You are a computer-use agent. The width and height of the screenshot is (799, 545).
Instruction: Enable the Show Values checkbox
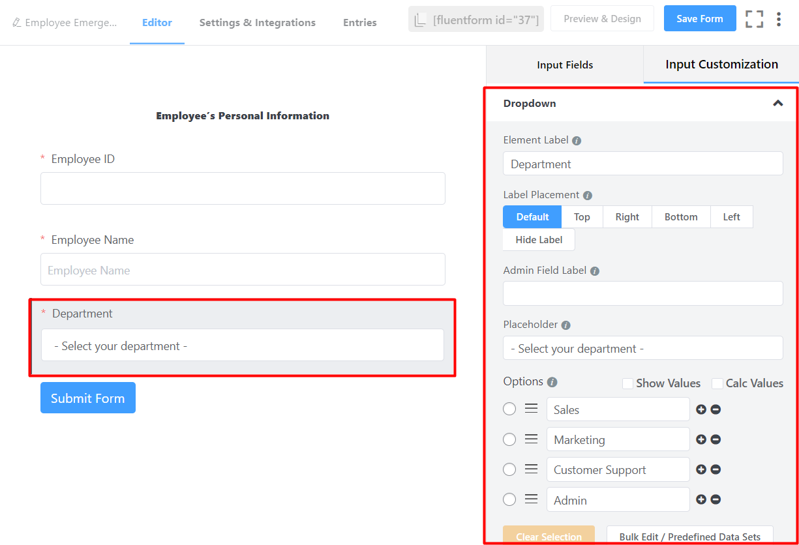627,383
